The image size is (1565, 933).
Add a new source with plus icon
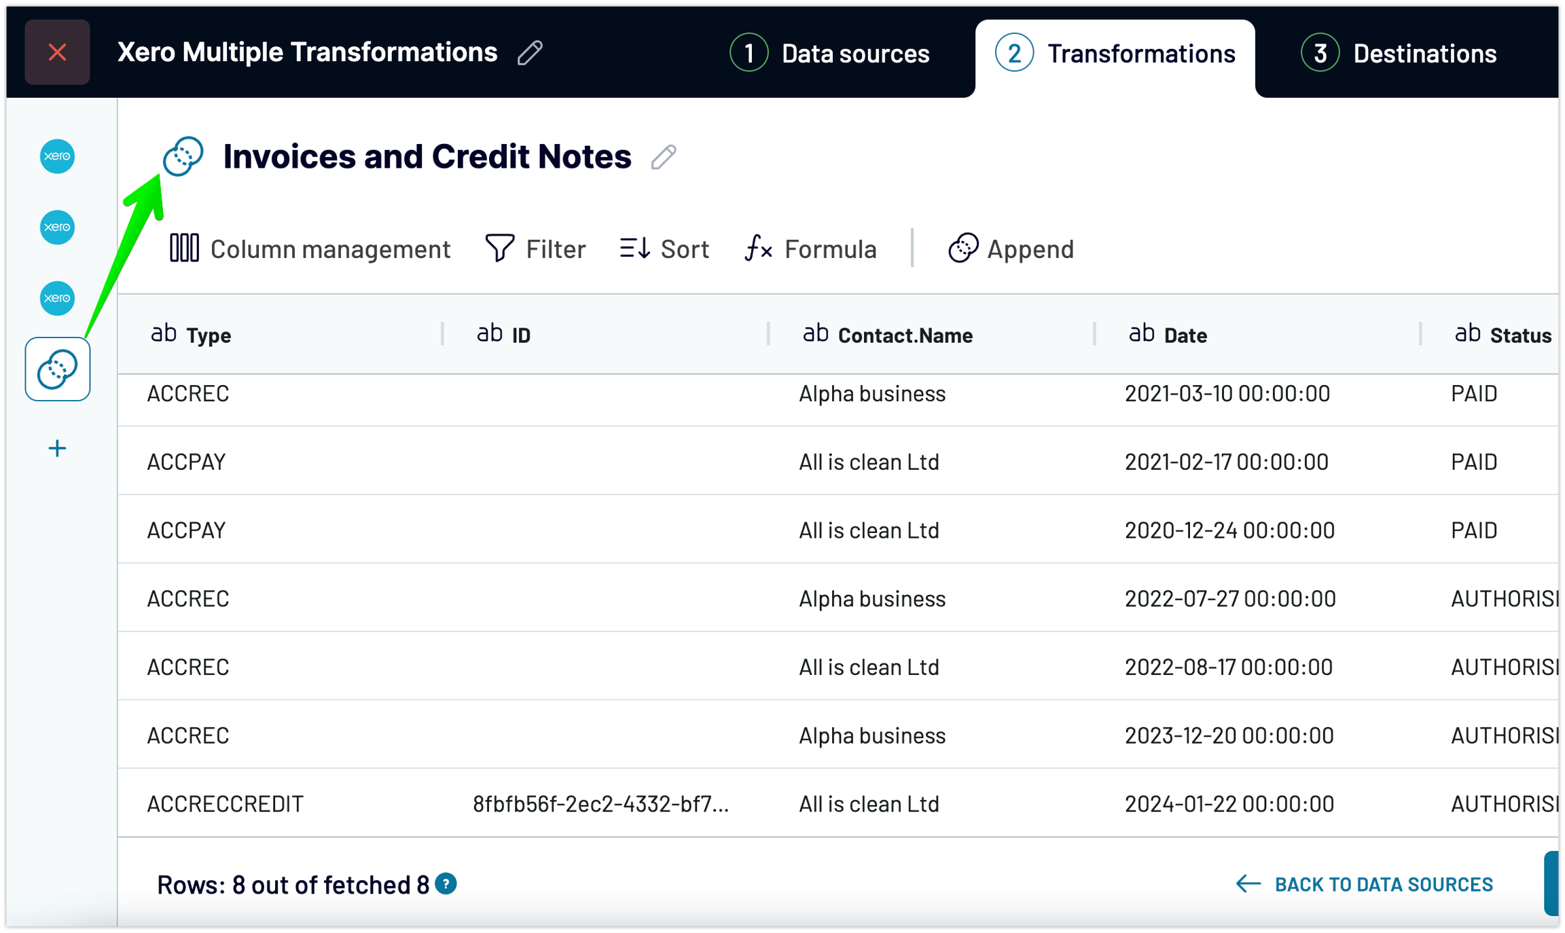pos(57,448)
